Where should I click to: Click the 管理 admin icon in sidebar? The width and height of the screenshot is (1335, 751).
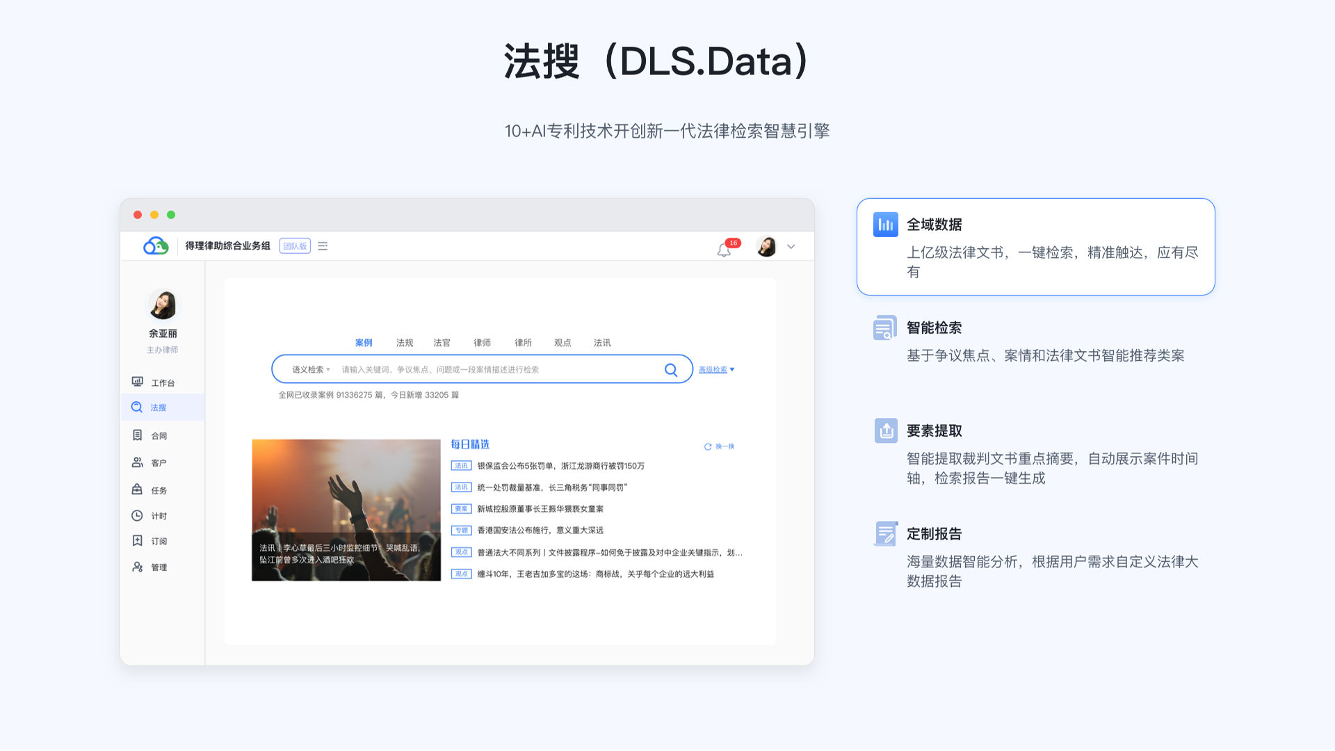(x=159, y=567)
